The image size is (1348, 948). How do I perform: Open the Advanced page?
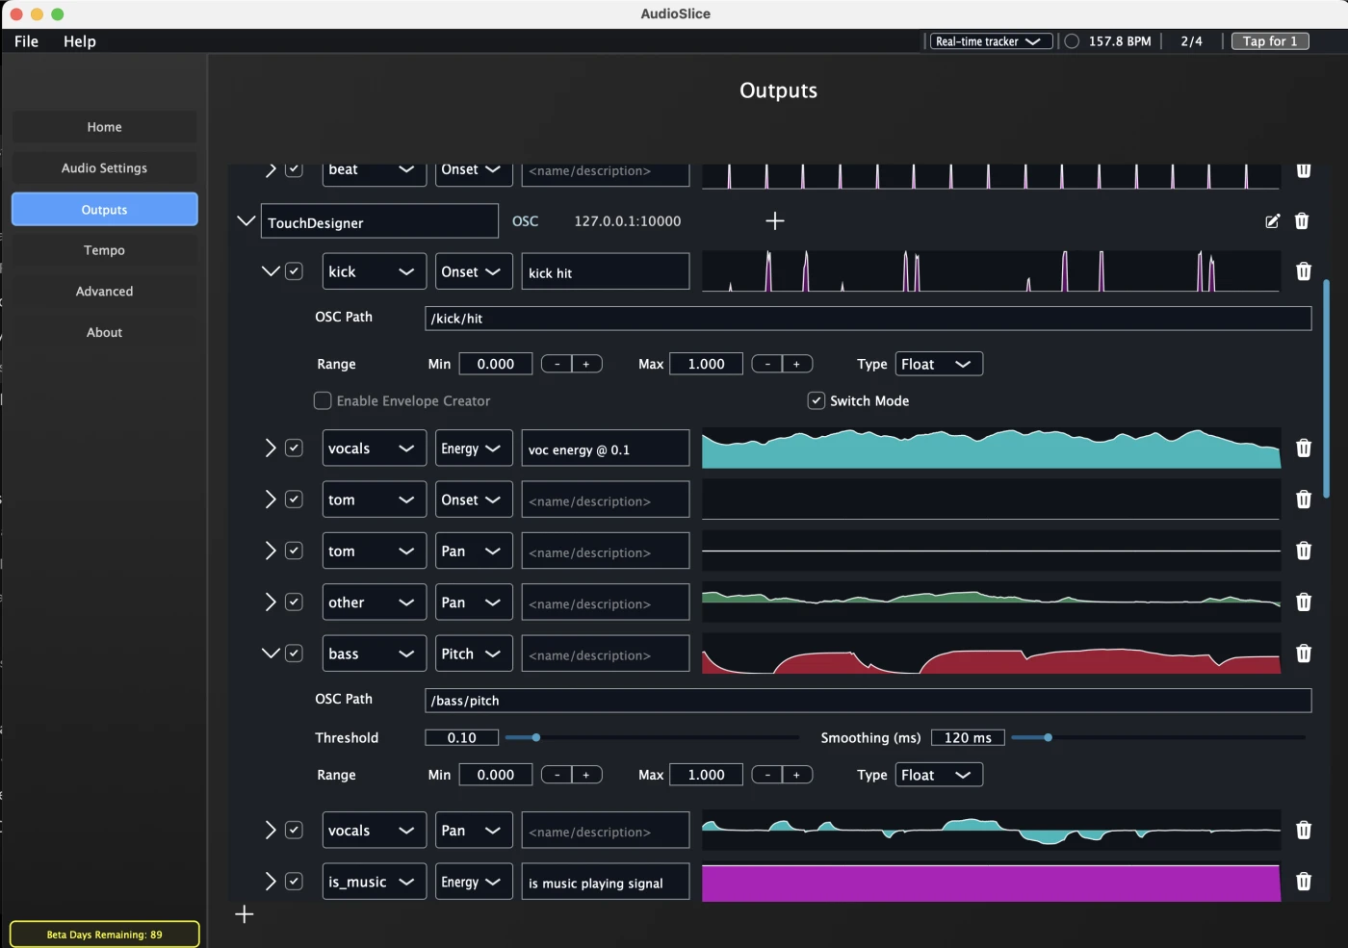(104, 292)
